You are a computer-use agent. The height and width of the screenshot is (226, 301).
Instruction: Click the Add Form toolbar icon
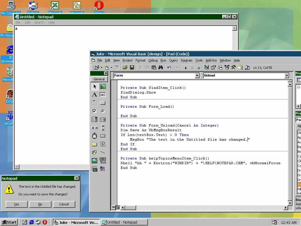point(106,67)
